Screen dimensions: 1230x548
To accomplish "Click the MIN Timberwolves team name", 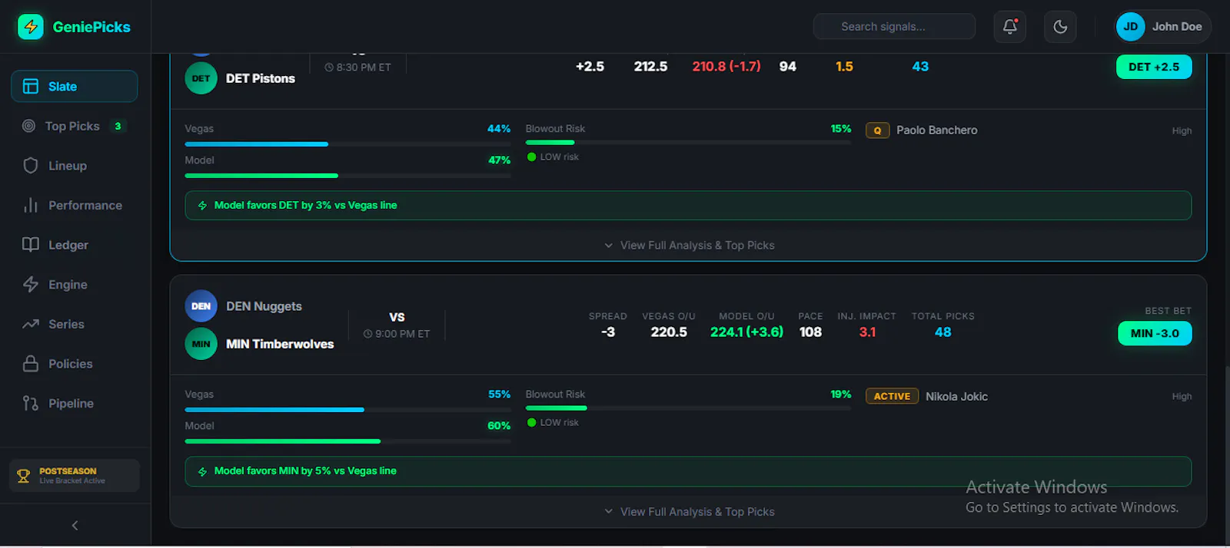I will tap(280, 344).
